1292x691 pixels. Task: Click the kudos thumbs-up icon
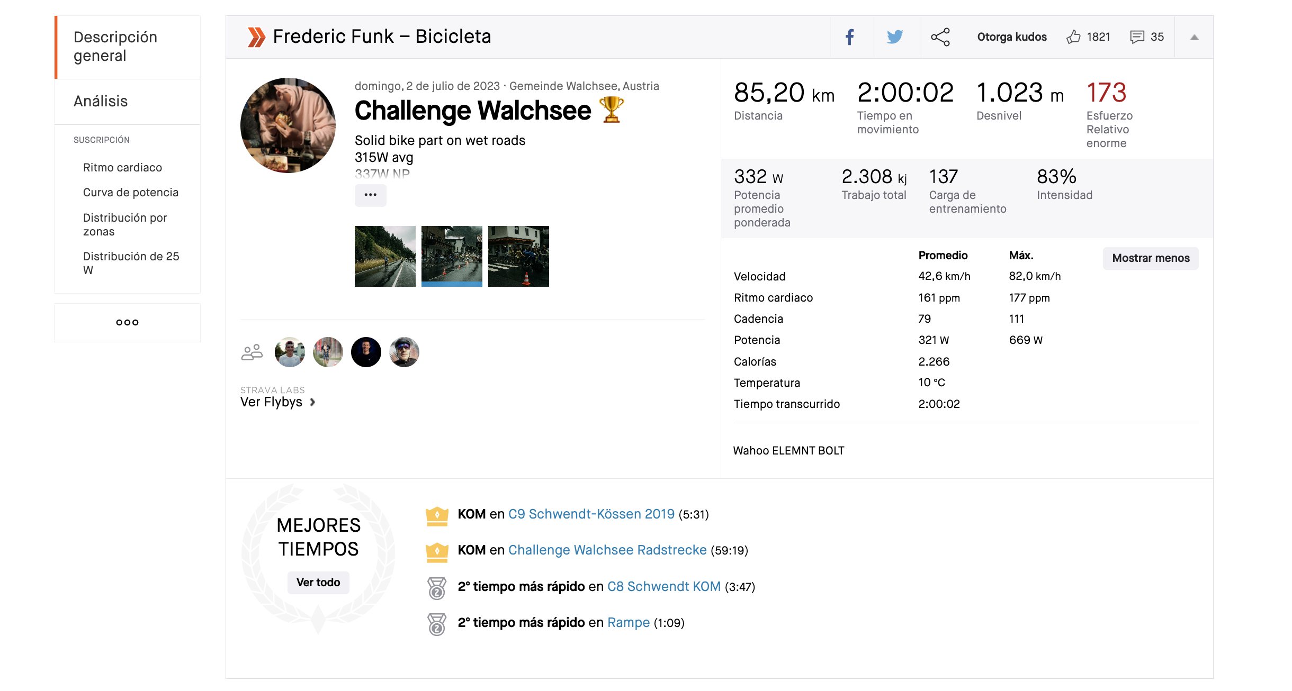(1073, 37)
